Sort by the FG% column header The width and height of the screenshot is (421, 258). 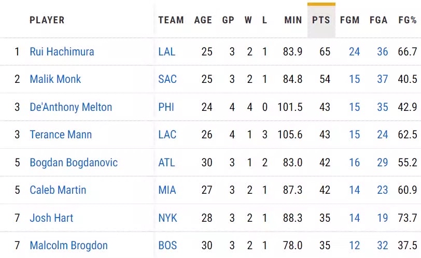click(x=408, y=20)
